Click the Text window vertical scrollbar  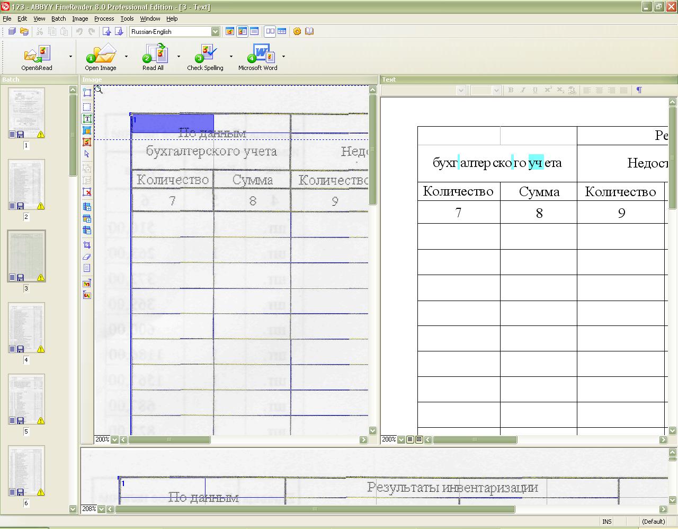pos(673,267)
